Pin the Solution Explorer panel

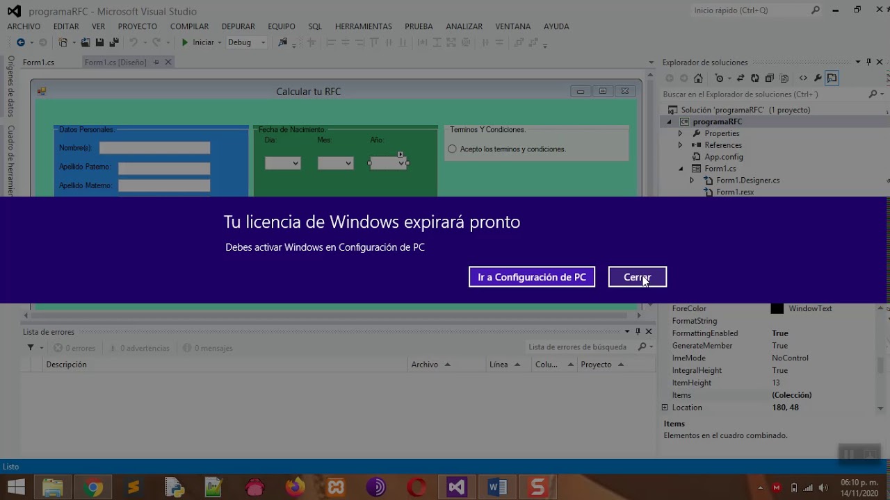[868, 62]
